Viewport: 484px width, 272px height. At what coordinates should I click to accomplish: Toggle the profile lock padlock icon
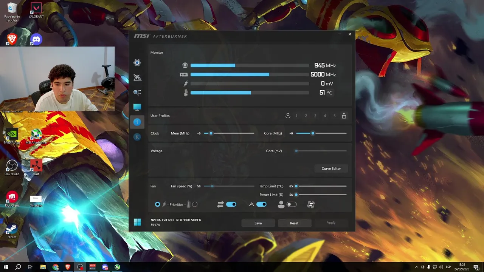[344, 116]
